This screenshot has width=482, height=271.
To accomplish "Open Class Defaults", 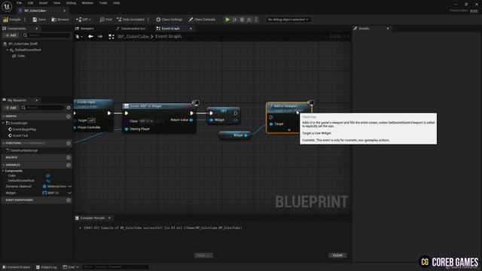I will [202, 20].
